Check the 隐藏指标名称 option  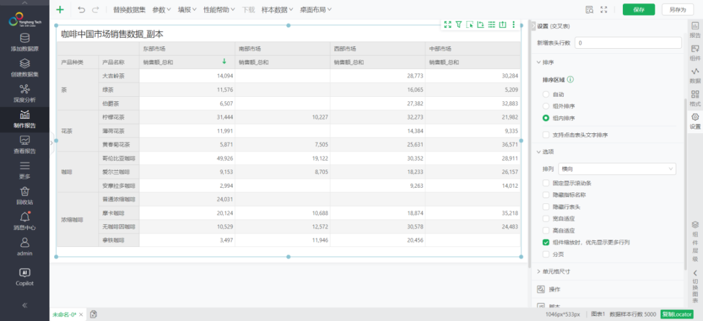tap(545, 195)
